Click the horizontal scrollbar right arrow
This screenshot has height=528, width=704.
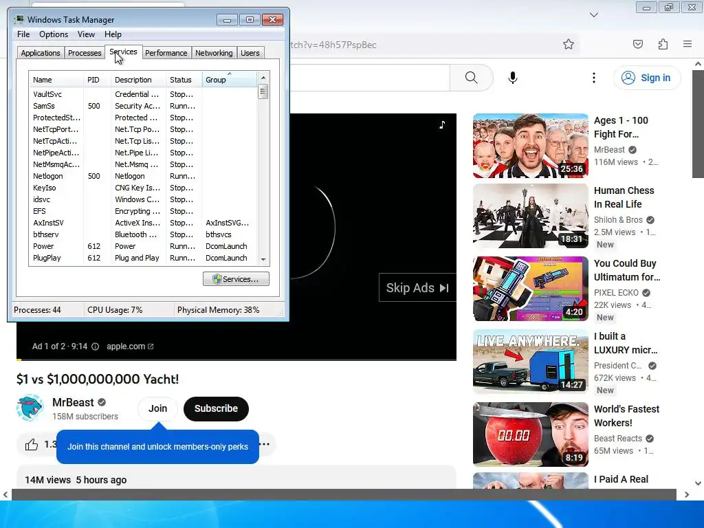click(x=687, y=495)
